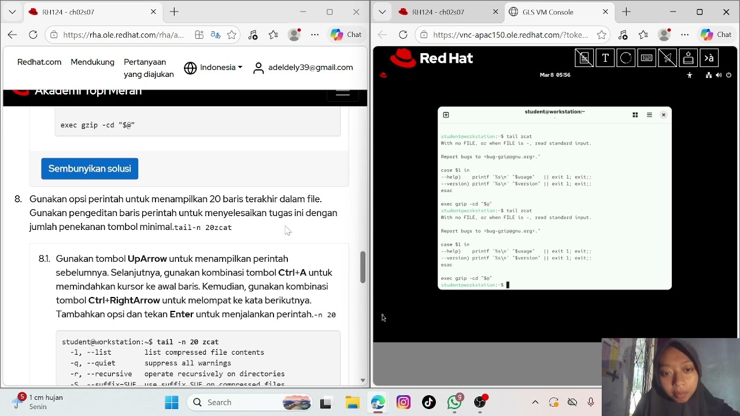Favorite this page in right browser address bar
Viewport: 740px width, 416px height.
click(602, 35)
